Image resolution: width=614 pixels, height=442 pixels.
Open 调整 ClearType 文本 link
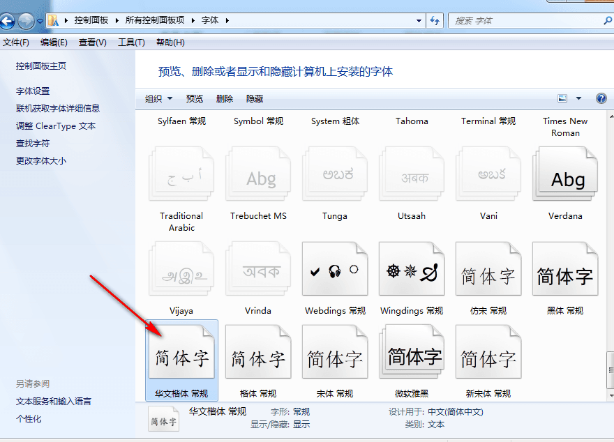(56, 126)
